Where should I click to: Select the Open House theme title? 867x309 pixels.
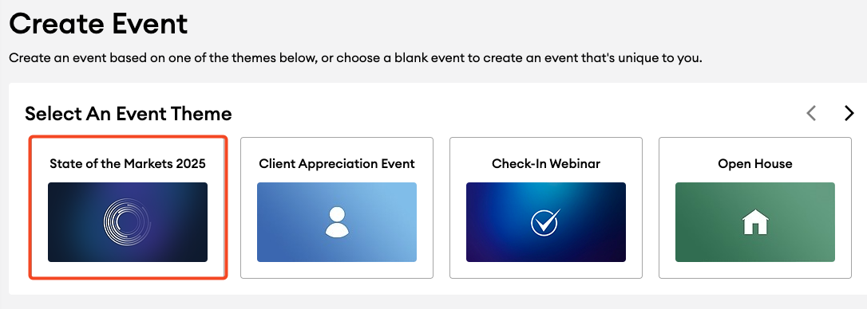754,164
